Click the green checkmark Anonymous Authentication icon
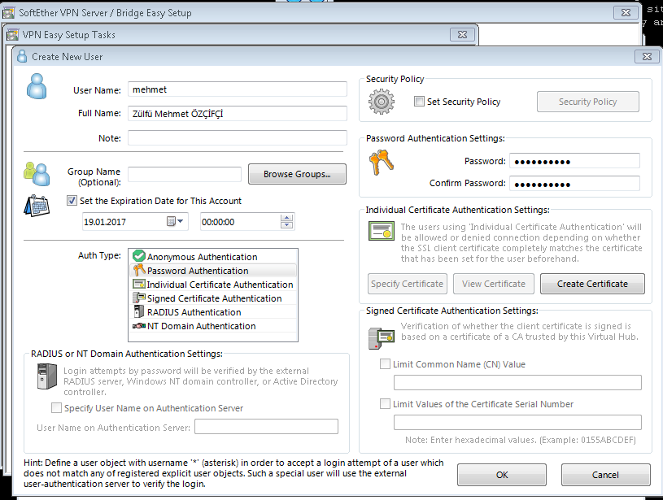This screenshot has width=663, height=500. point(138,256)
